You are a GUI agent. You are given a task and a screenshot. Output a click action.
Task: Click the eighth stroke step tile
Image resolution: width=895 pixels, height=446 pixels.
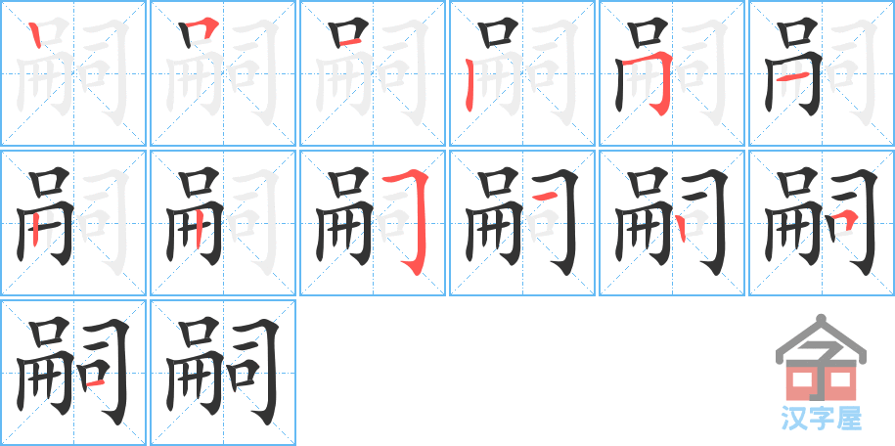pyautogui.click(x=223, y=223)
